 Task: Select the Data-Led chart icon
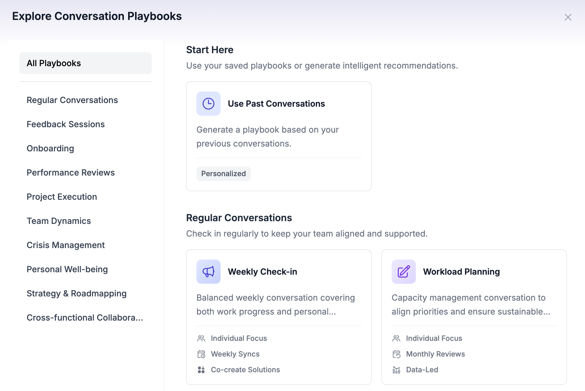point(396,370)
